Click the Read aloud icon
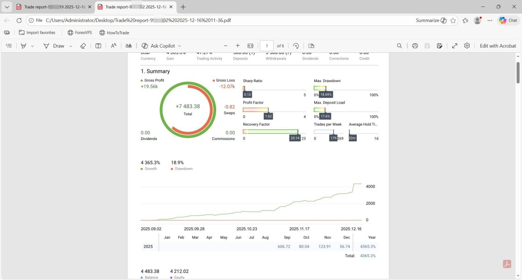522x280 pixels. point(113,46)
